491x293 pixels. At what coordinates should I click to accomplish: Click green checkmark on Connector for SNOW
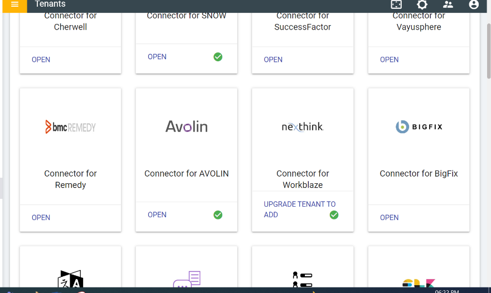point(218,57)
